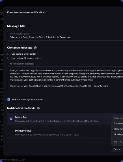Uncheck Save this message as template
The width and height of the screenshot is (123, 162).
coord(9,99)
